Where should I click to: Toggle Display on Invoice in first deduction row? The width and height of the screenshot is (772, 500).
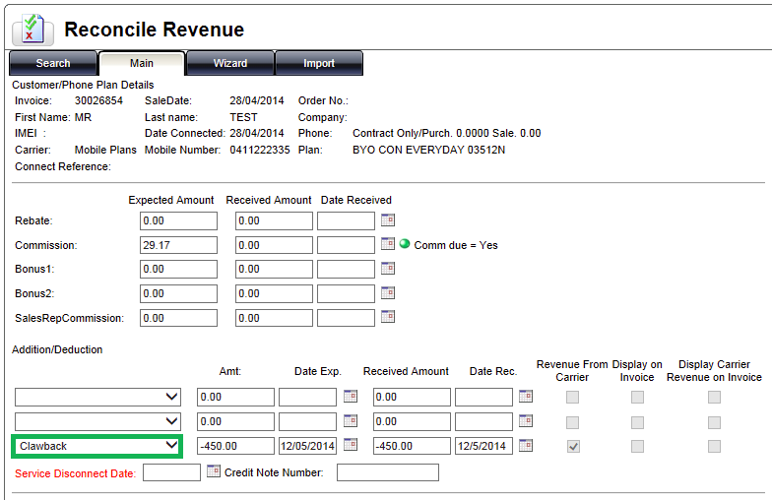pyautogui.click(x=638, y=398)
